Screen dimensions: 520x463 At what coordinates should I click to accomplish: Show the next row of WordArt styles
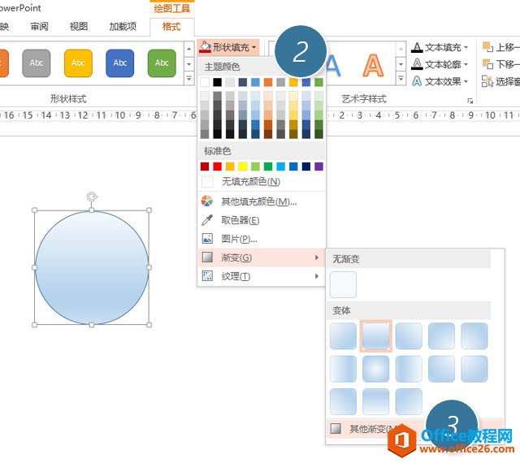pos(401,64)
